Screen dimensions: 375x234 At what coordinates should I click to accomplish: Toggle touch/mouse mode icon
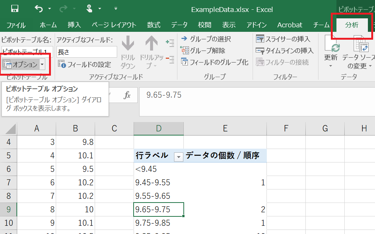point(89,9)
